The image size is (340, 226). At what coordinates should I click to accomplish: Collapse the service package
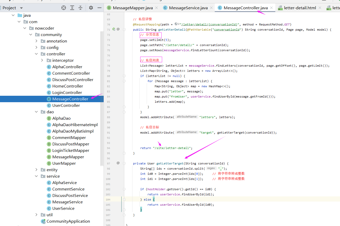tap(36, 176)
